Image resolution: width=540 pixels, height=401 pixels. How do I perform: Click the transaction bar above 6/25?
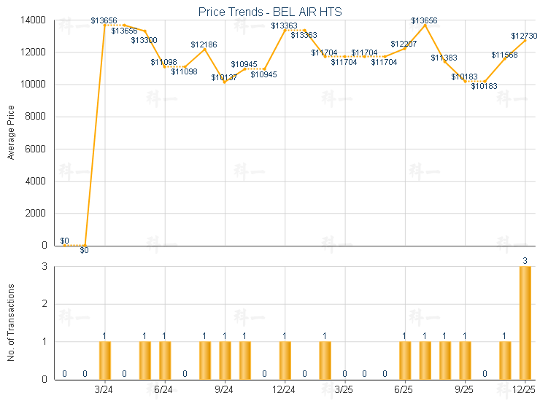point(404,359)
